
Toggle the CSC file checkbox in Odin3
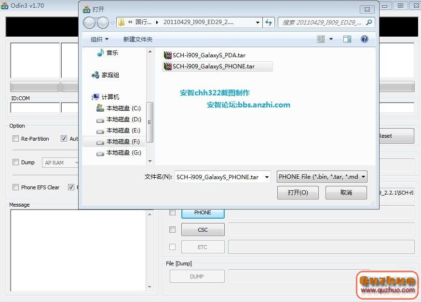point(172,230)
